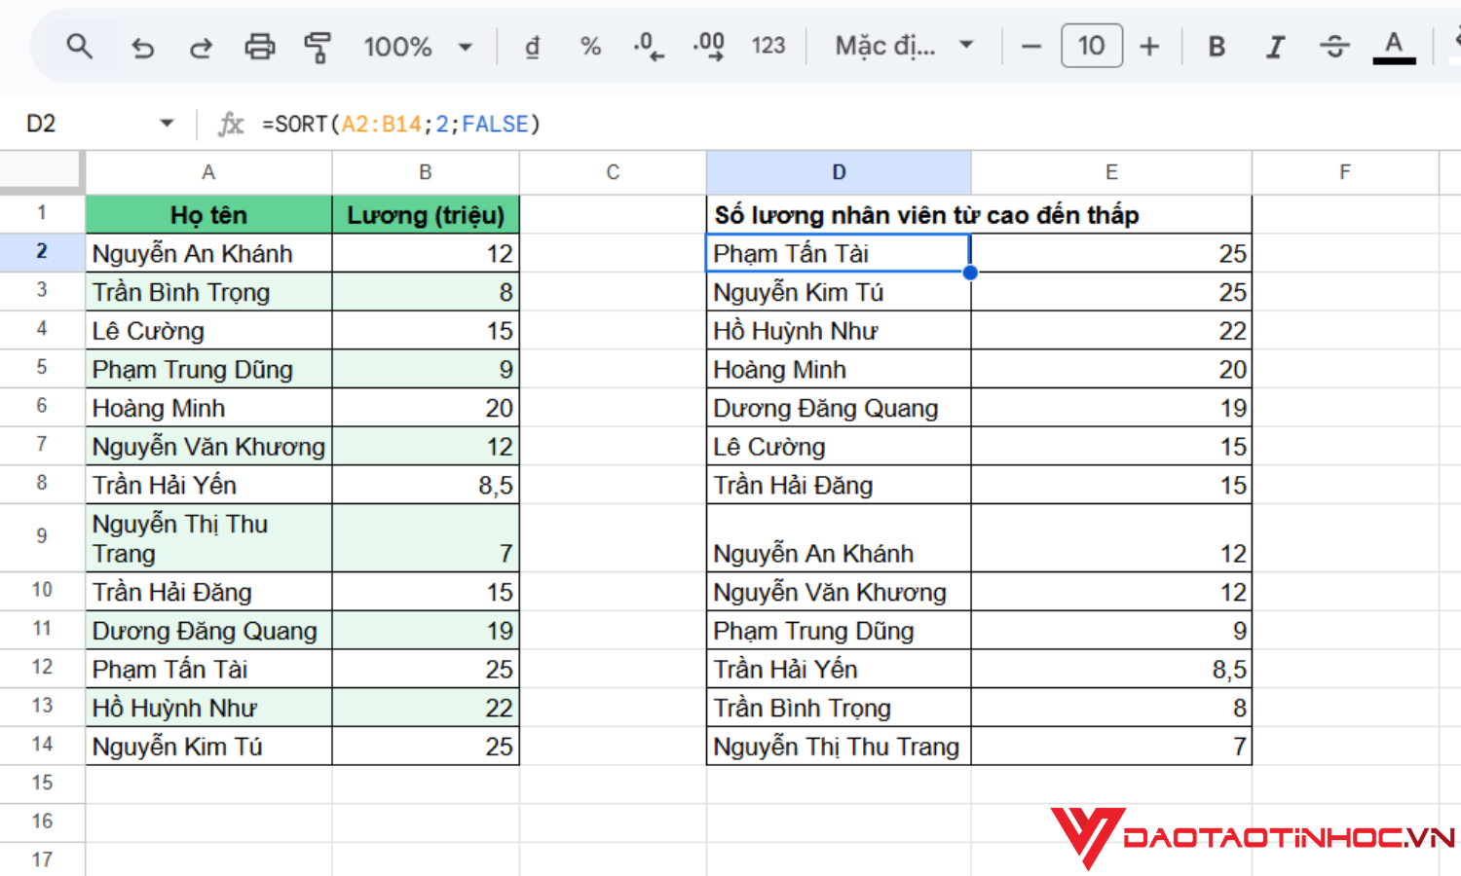Screen dimensions: 1461x876
Task: Increase decimal places
Action: point(709,47)
